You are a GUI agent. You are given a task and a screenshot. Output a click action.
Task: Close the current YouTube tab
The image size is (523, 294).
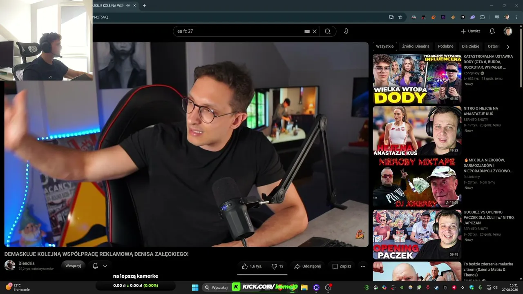click(x=135, y=6)
